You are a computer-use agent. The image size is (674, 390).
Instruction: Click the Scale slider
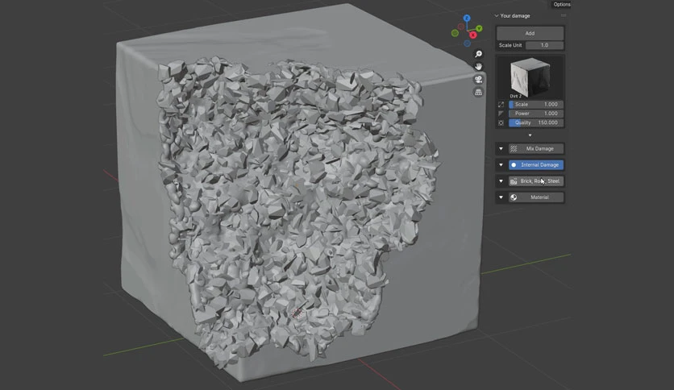(x=536, y=105)
